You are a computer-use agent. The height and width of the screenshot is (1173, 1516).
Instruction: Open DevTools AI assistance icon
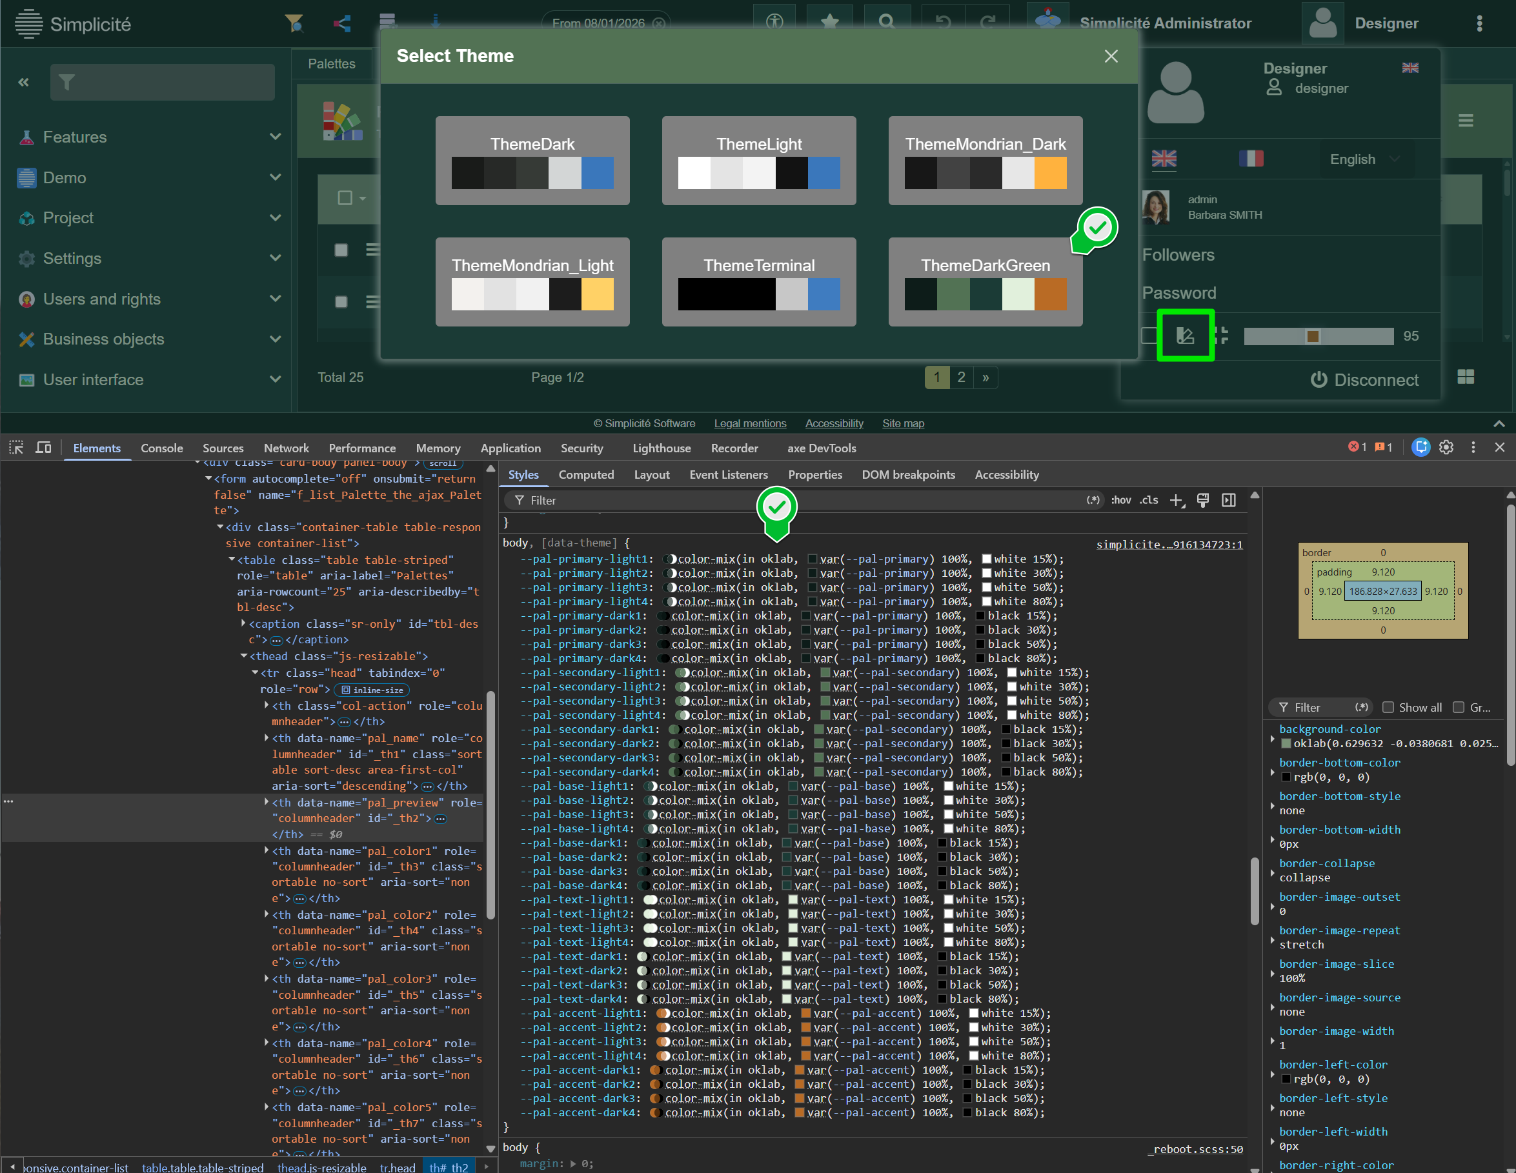(1421, 448)
